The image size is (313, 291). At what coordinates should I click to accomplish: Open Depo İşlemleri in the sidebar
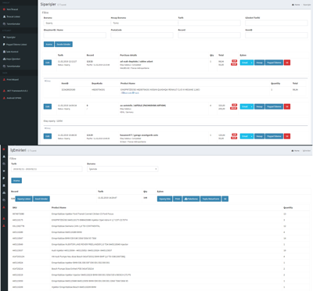coord(13,59)
